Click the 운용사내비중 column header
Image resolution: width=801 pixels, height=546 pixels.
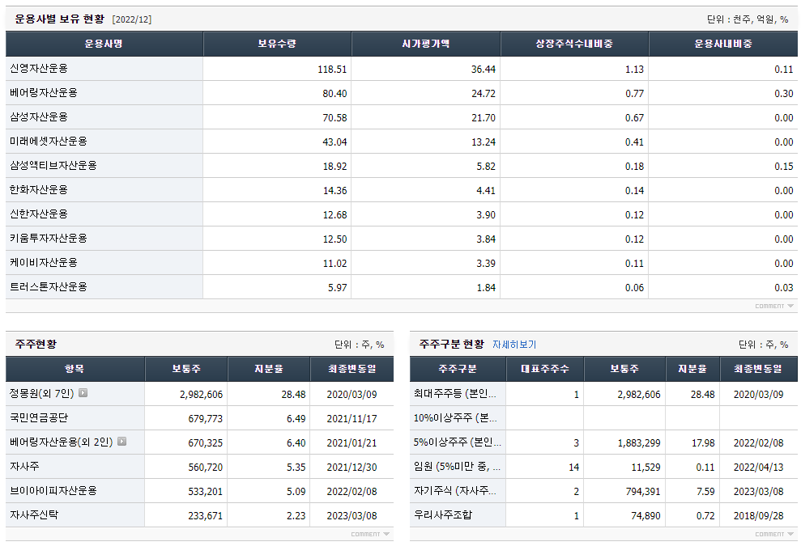pyautogui.click(x=723, y=44)
